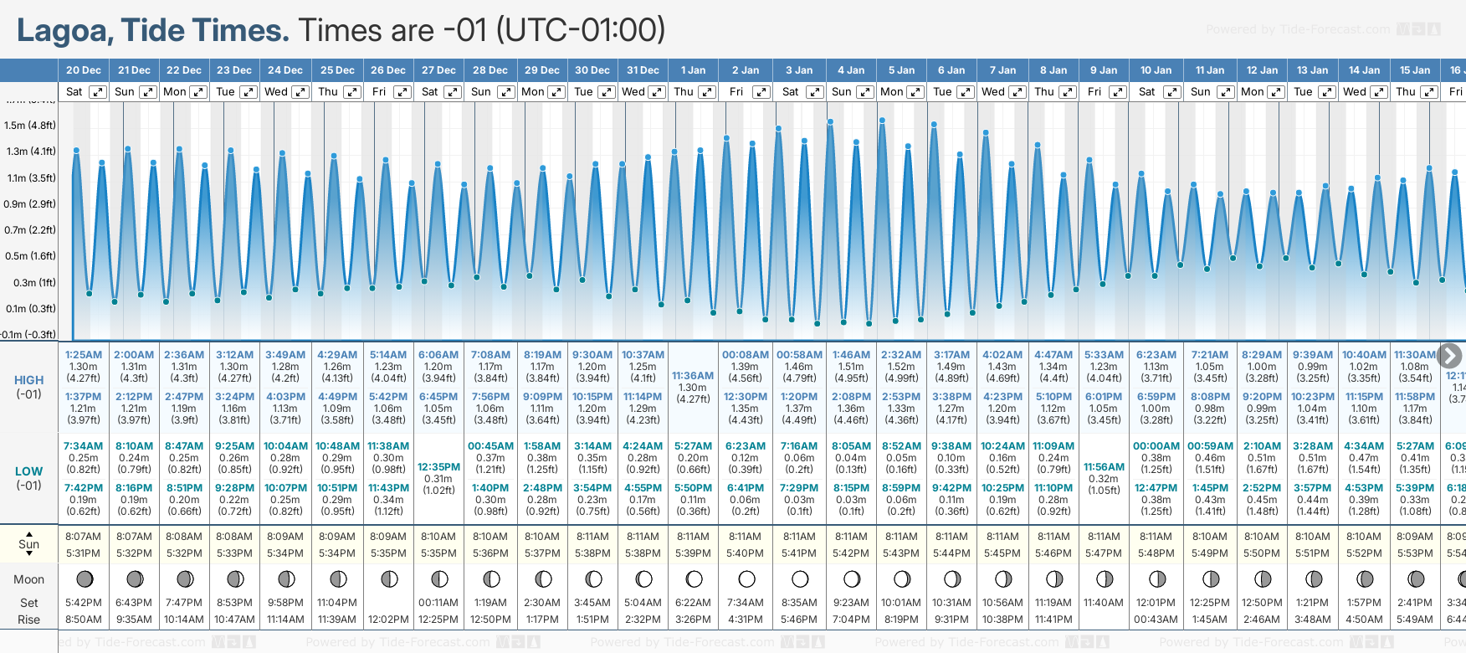Click the expand icon for 3 Jan
This screenshot has height=653, width=1466.
[x=814, y=92]
